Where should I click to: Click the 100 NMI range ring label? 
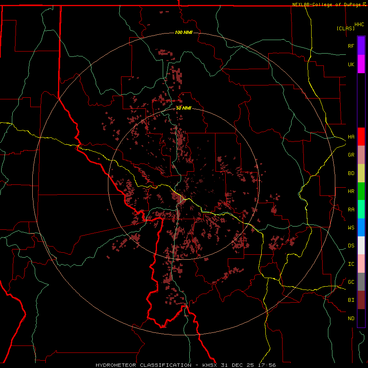coord(184,32)
